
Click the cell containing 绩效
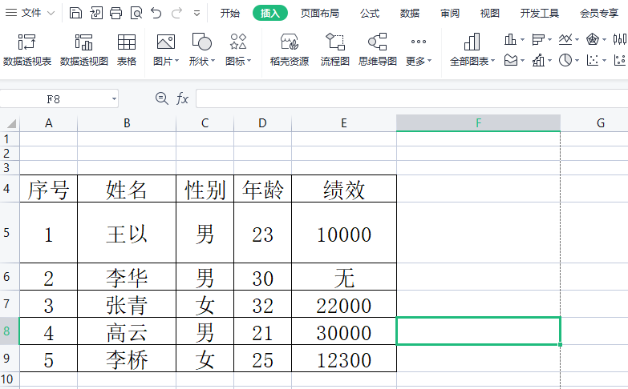[x=344, y=189]
